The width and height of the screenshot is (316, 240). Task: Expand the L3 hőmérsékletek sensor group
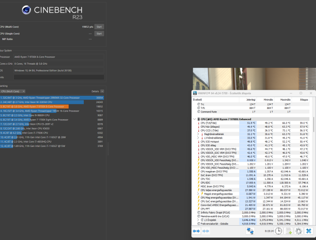click(x=198, y=138)
